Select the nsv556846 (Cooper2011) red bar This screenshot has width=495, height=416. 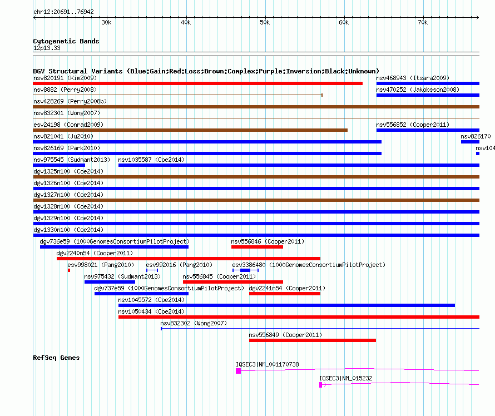click(x=257, y=247)
